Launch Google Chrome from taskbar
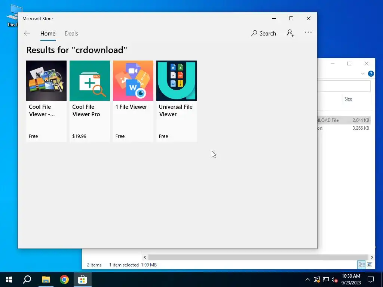 coord(64,280)
